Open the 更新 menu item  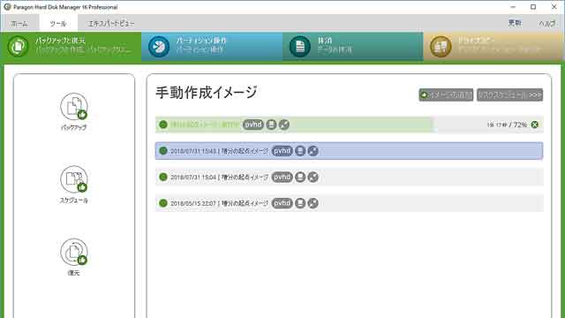515,23
